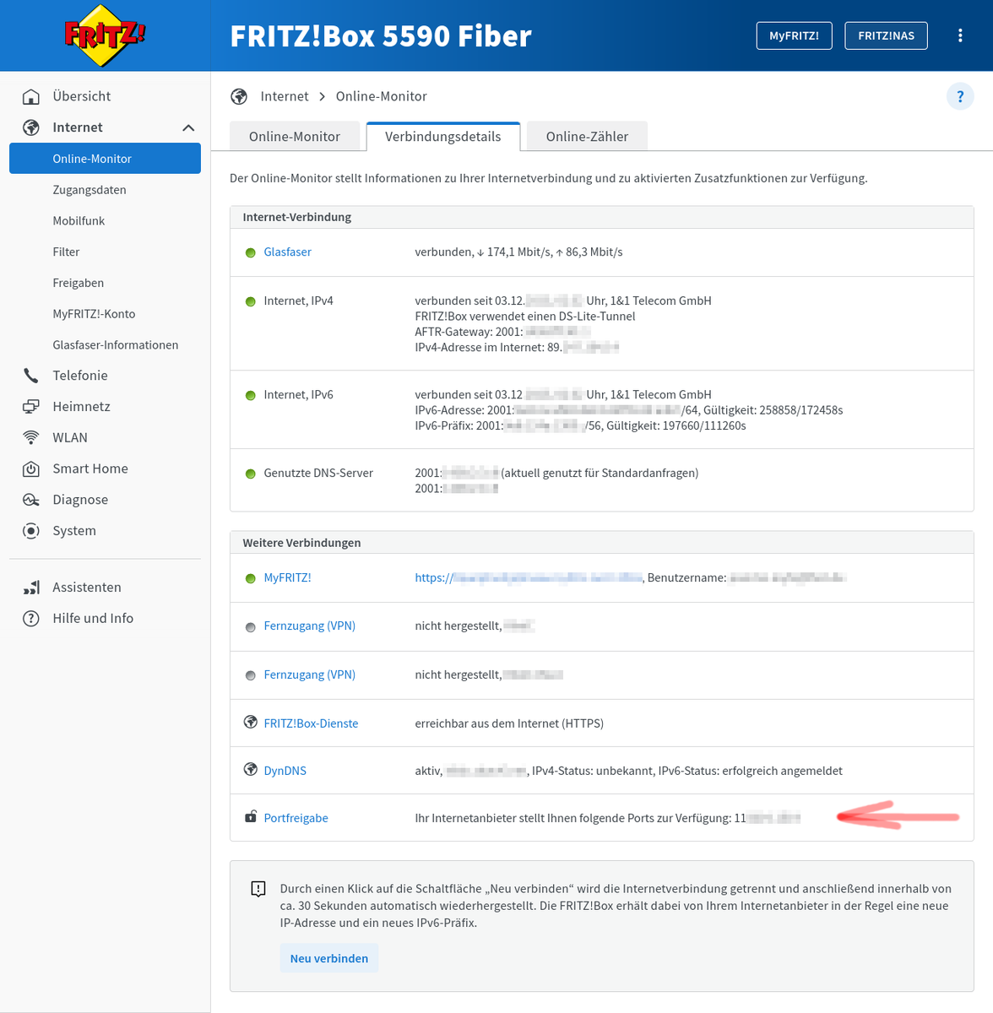Click the Neu verbinden button
Screen dimensions: 993x1013
coord(329,958)
